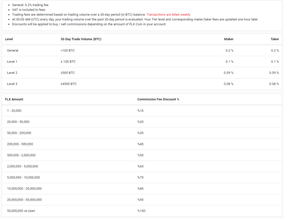Select the General level row
This screenshot has width=284, height=219.
(142, 50)
